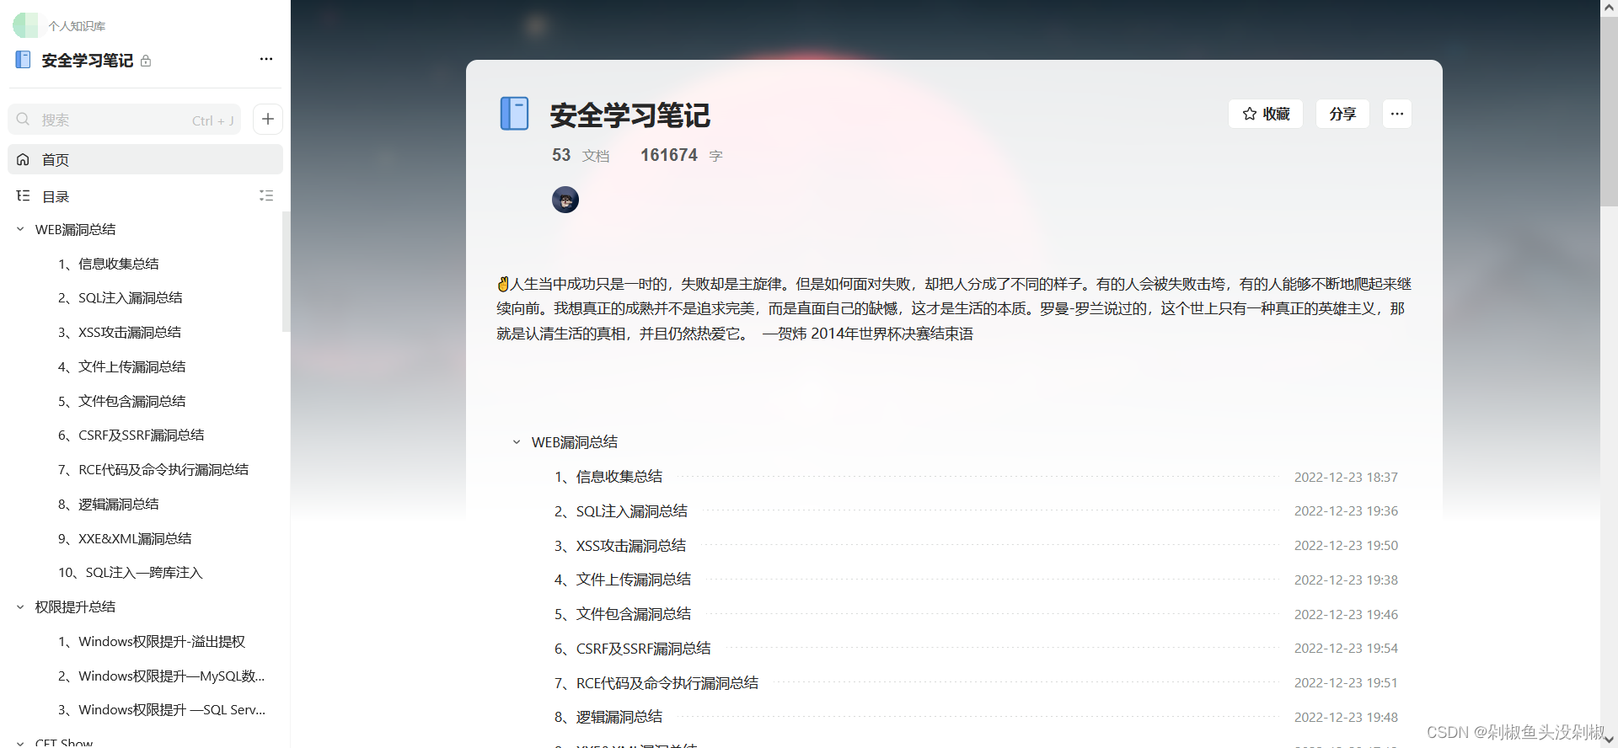1618x748 pixels.
Task: Open the header card more (…) button
Action: coord(1397,114)
